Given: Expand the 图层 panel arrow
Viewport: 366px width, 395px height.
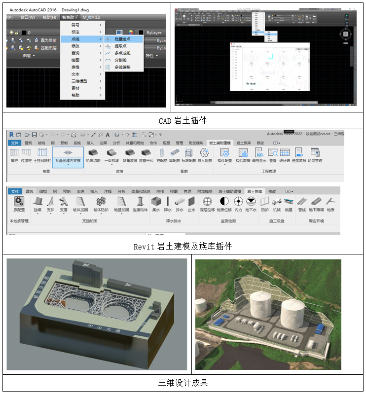Looking at the screenshot, I should [34, 56].
